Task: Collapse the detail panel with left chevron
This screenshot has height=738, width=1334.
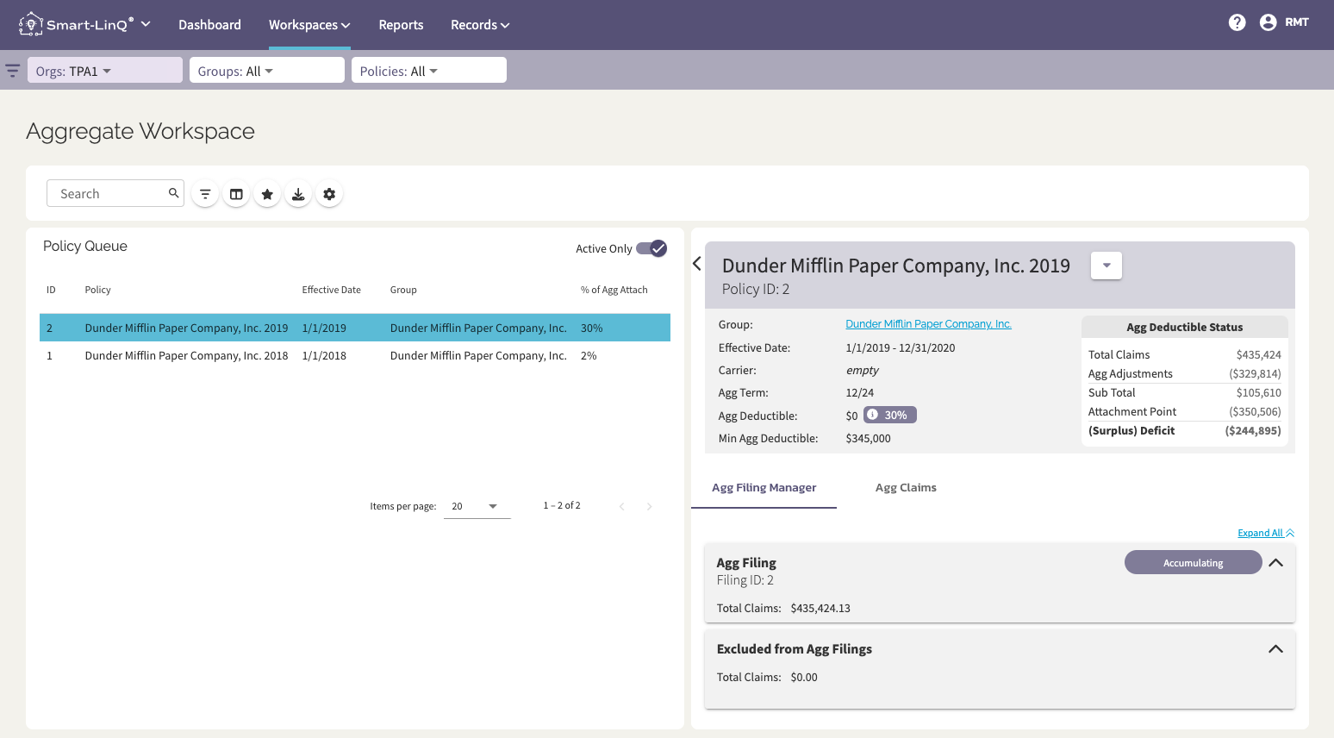Action: click(x=697, y=264)
